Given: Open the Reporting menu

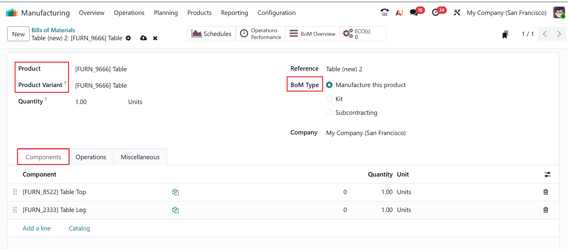Looking at the screenshot, I should tap(234, 13).
